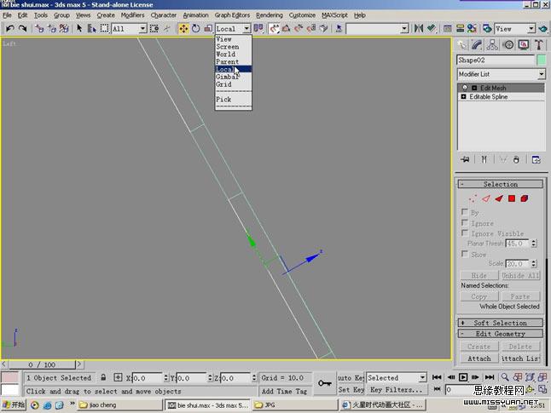Image resolution: width=551 pixels, height=413 pixels.
Task: Open the jiao cheng taskbar folder
Action: pyautogui.click(x=119, y=405)
